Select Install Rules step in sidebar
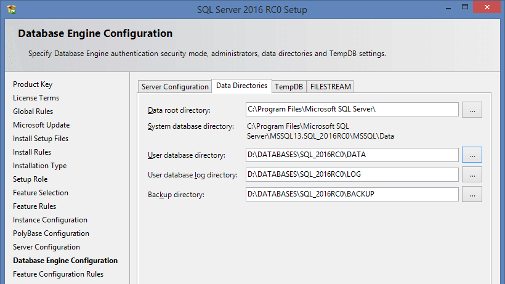The width and height of the screenshot is (505, 284). coord(32,152)
